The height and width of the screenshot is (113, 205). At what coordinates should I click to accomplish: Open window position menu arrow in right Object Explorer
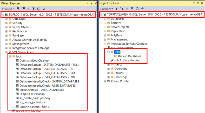[x=194, y=3]
